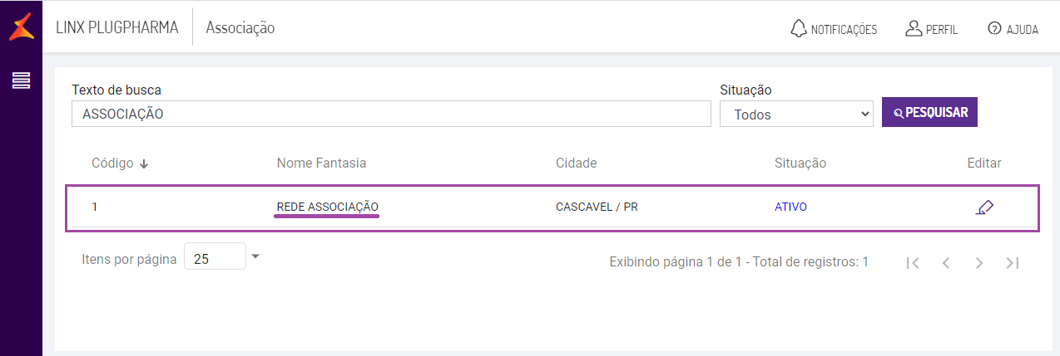Open the Situação dropdown set to Todos
1060x356 pixels.
795,115
